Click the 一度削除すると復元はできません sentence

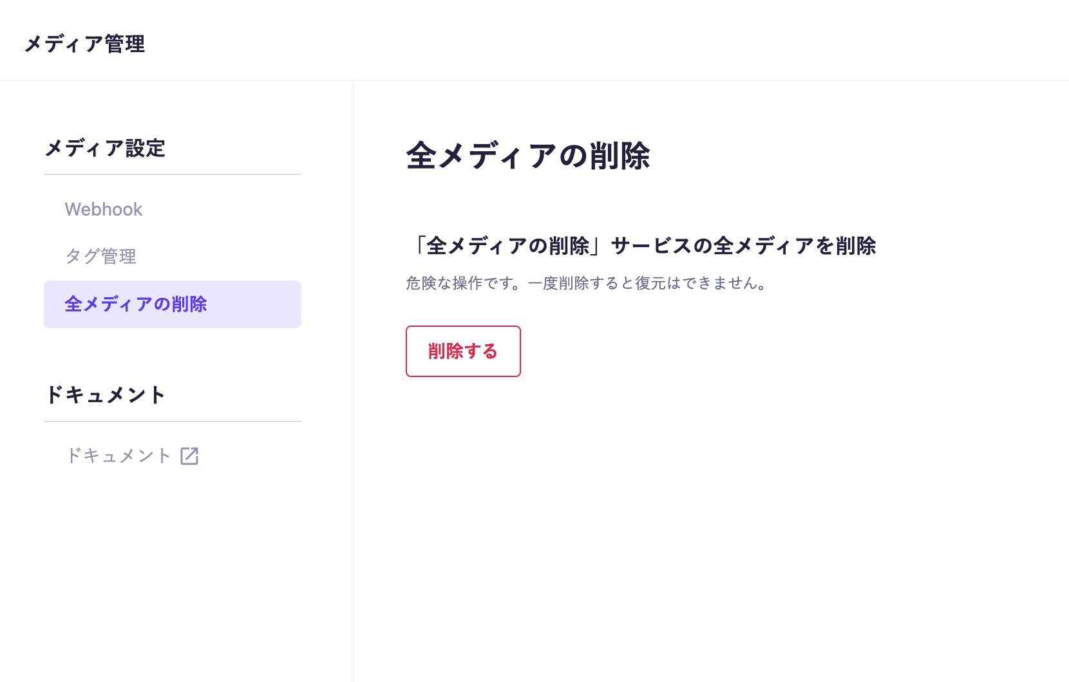click(647, 283)
